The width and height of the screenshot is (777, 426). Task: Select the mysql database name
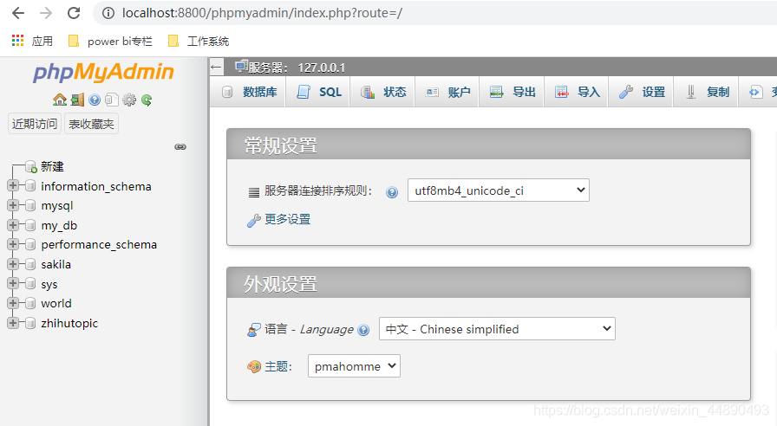pos(57,205)
